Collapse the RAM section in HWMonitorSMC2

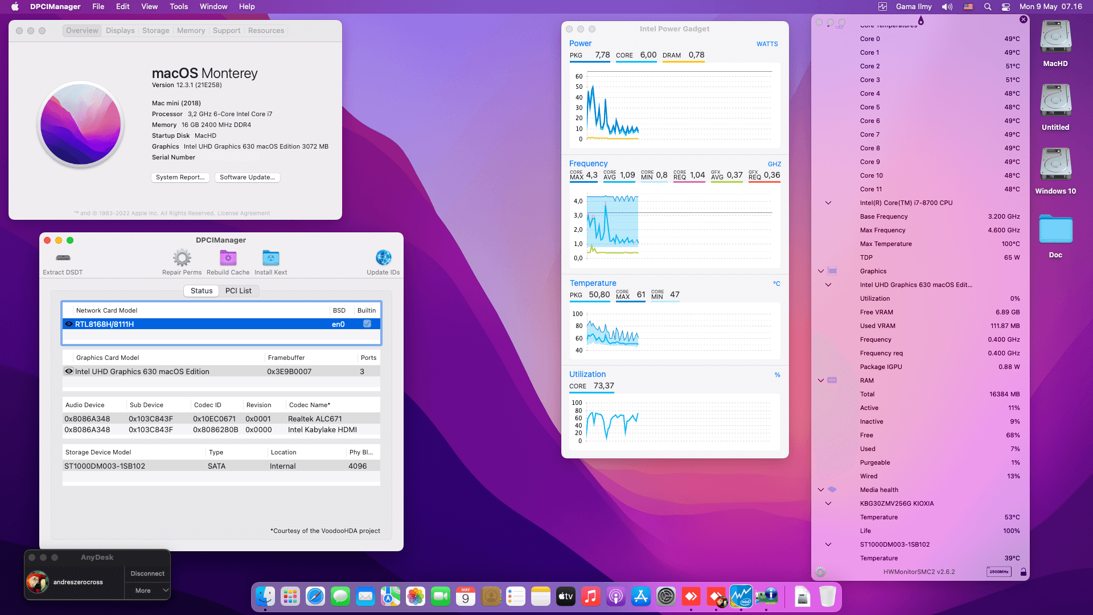pyautogui.click(x=821, y=380)
